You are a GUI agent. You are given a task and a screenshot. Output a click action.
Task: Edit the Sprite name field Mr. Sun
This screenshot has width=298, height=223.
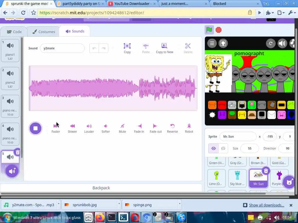point(238,136)
